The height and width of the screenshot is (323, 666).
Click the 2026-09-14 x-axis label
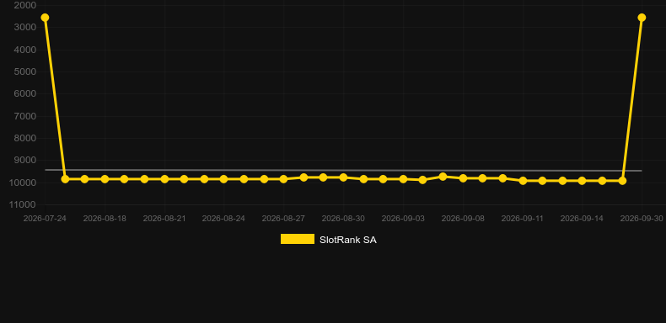point(582,219)
